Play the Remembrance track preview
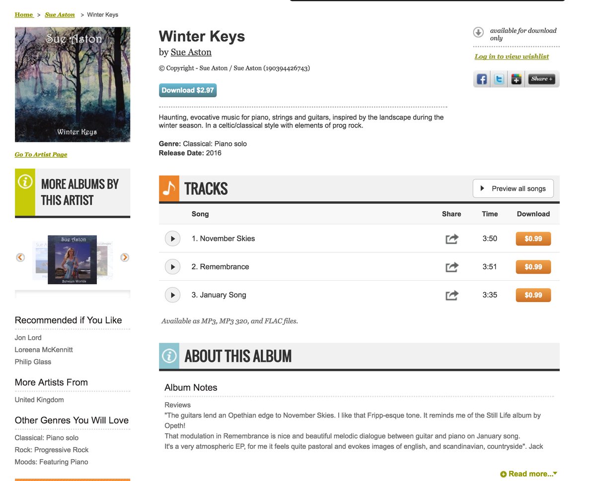Viewport: 596px width, 481px height. 172,267
